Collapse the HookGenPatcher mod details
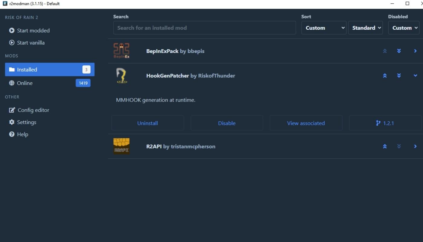The width and height of the screenshot is (423, 242). [415, 76]
